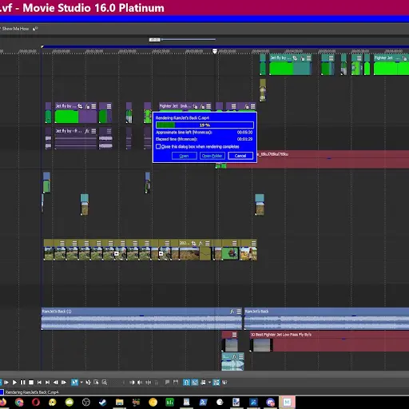Go to start of project
This screenshot has height=409, width=409.
(x=39, y=383)
